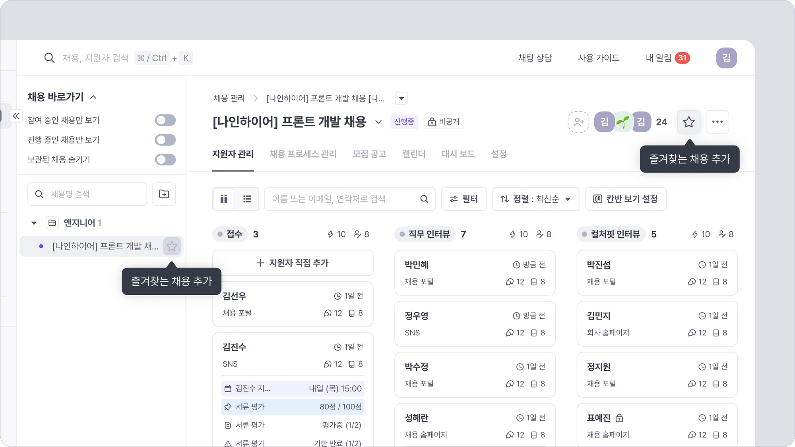Open the 사용 가이드 link

coord(599,58)
